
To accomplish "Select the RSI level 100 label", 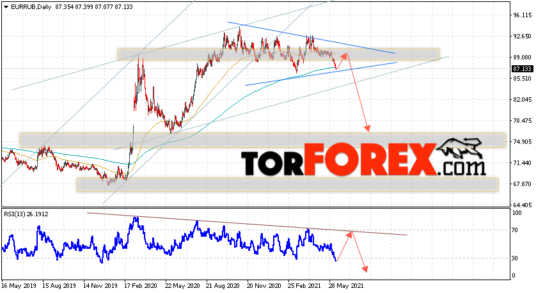I will click(x=517, y=213).
